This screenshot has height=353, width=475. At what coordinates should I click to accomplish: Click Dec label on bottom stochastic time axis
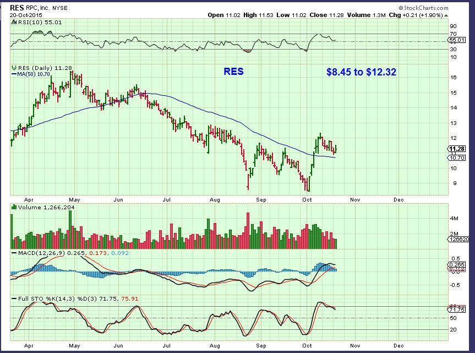(398, 345)
